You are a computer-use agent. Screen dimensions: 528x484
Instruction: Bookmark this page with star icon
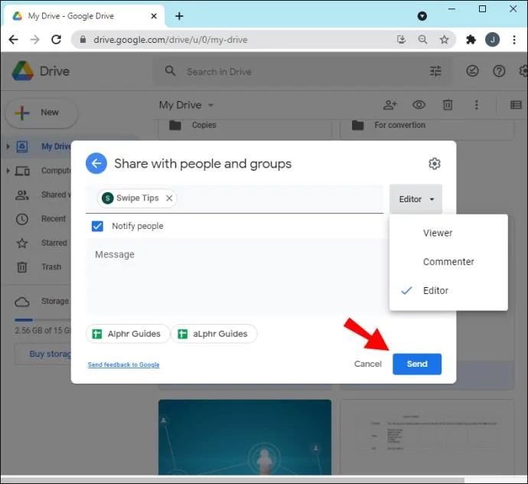(444, 40)
